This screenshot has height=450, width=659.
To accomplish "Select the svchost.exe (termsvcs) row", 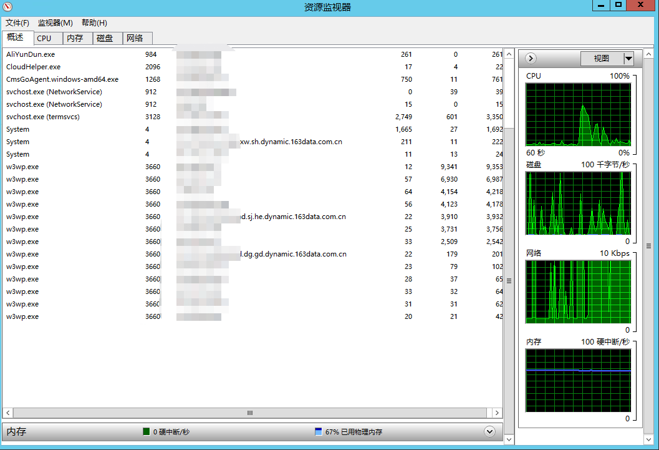I will pos(253,117).
